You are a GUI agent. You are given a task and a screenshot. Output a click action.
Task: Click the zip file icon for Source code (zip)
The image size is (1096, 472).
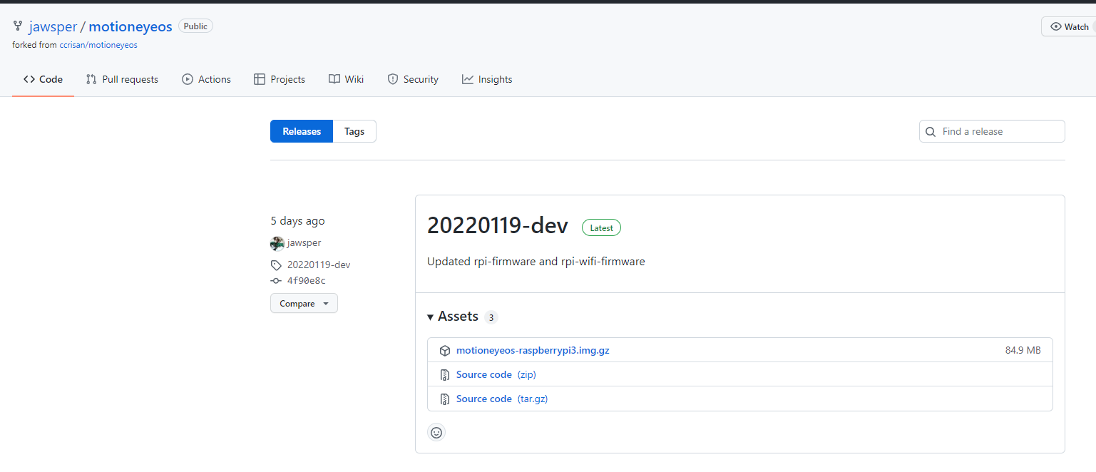click(x=444, y=375)
